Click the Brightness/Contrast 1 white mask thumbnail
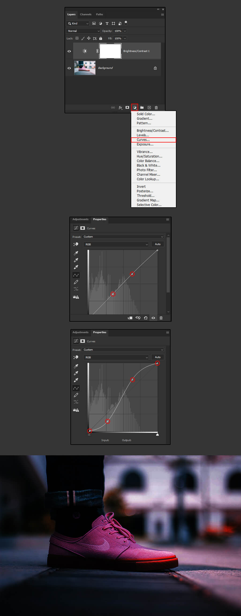The height and width of the screenshot is (616, 241). pos(110,51)
